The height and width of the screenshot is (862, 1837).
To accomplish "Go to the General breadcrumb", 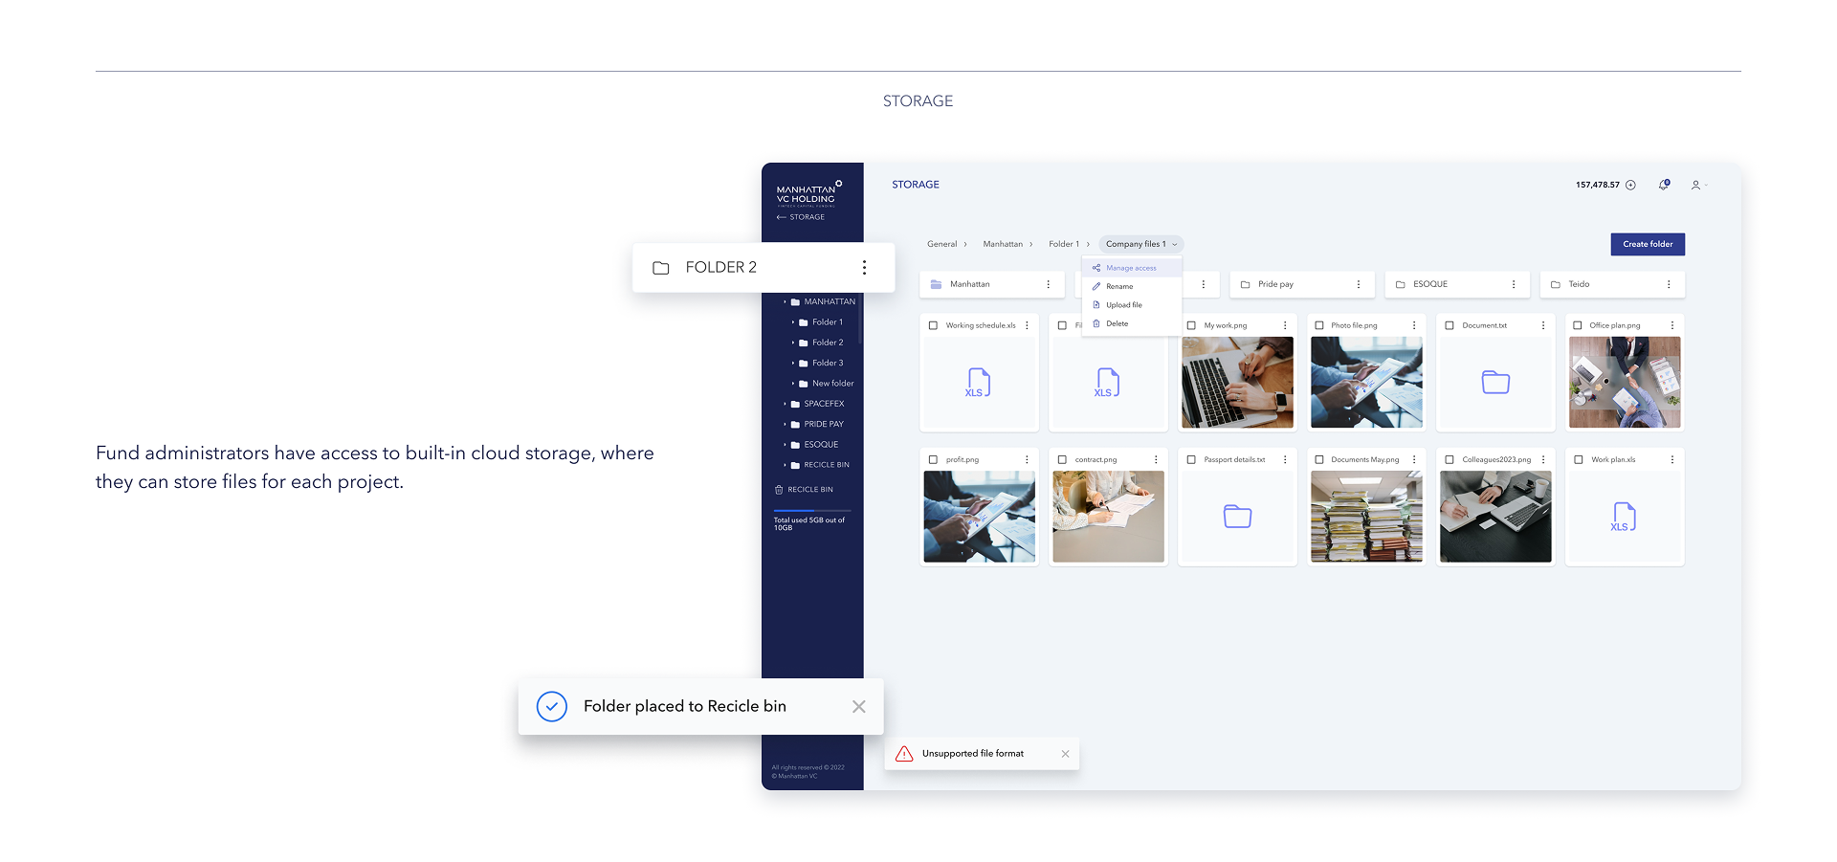I will click(942, 245).
